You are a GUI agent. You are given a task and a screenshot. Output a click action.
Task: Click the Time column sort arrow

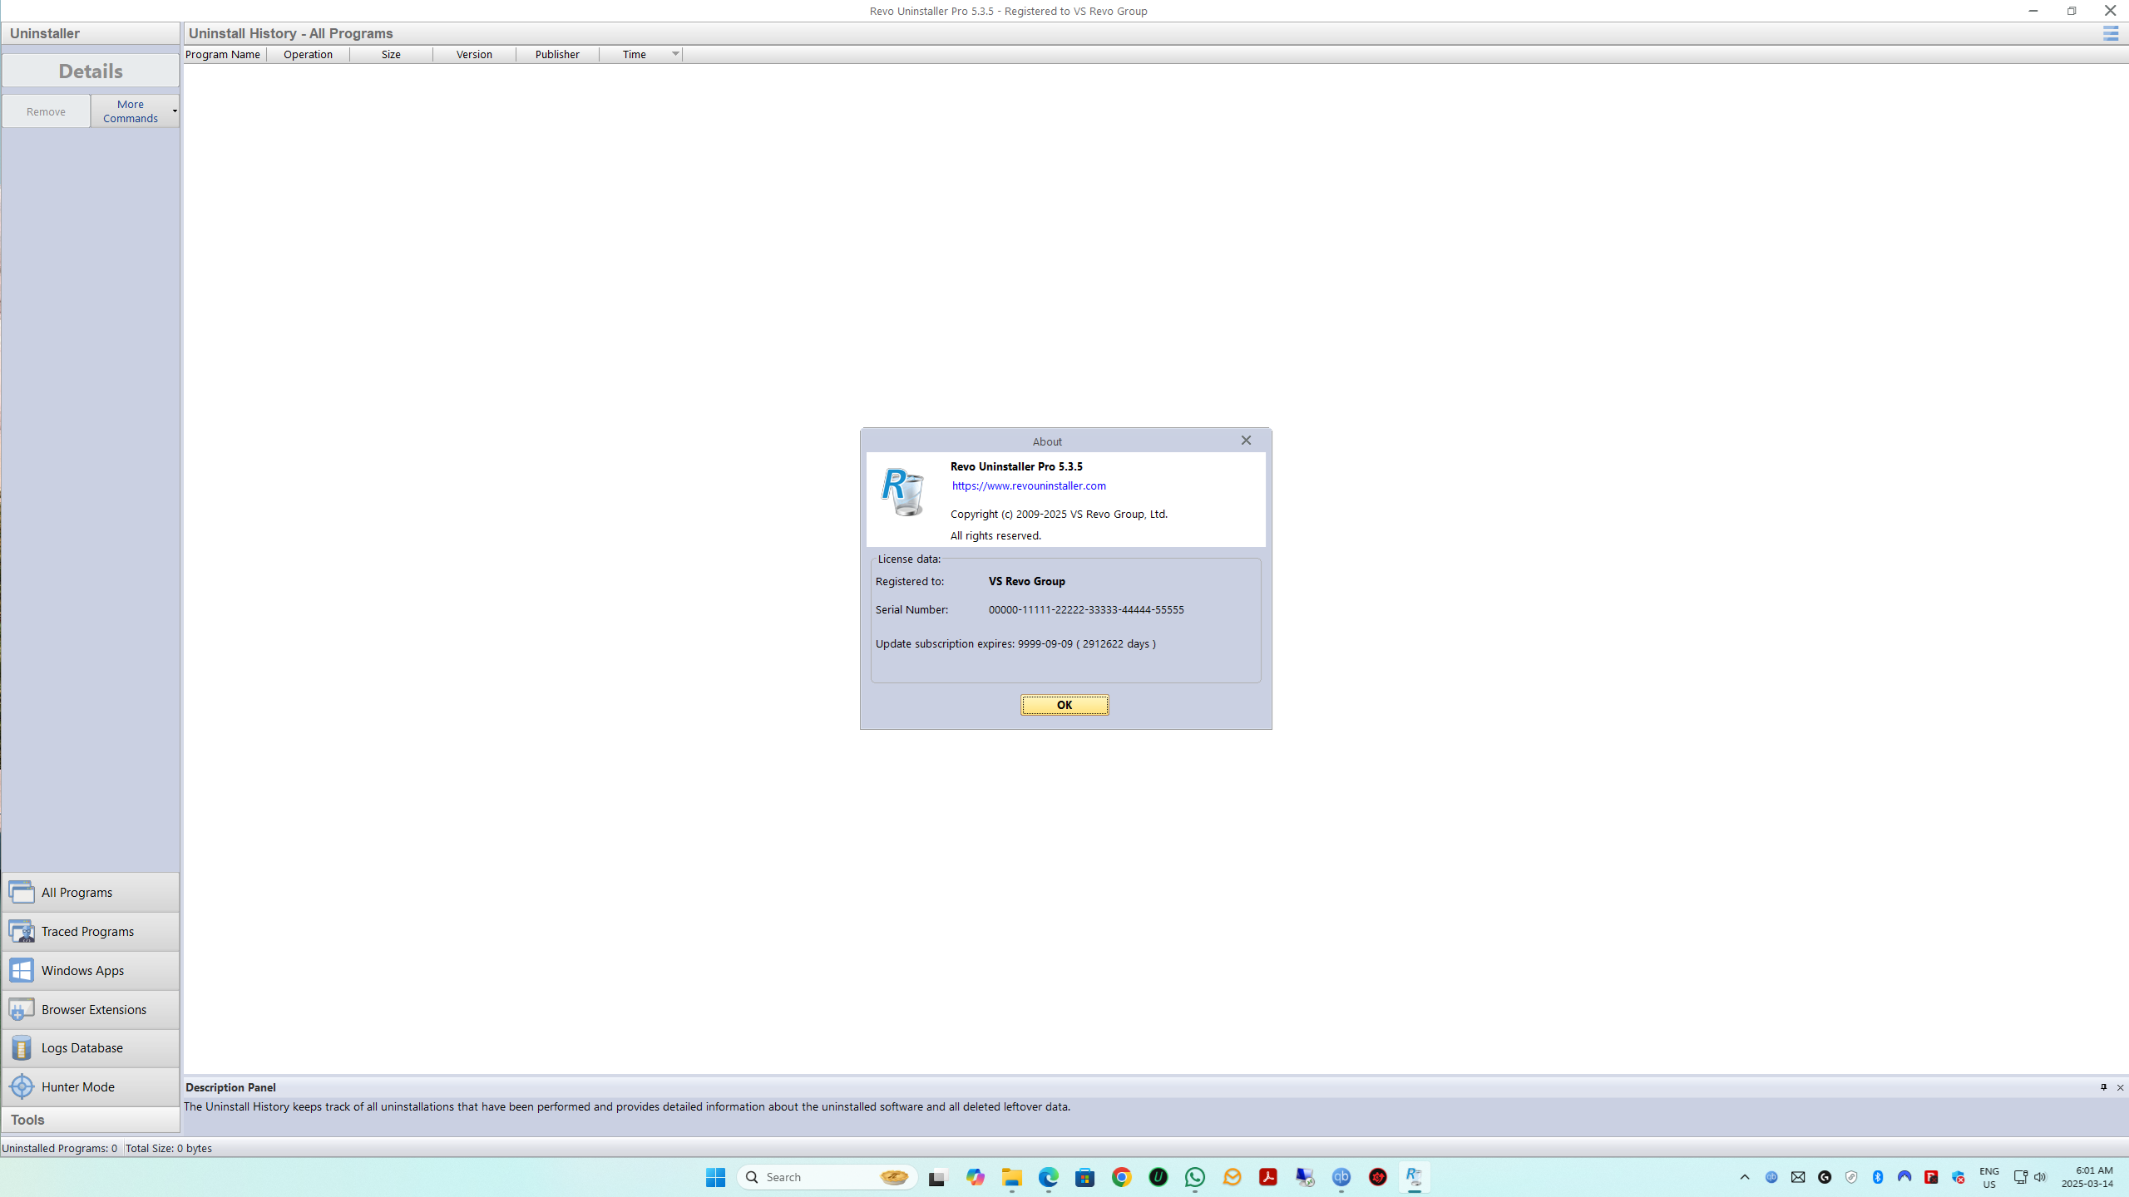click(x=675, y=54)
